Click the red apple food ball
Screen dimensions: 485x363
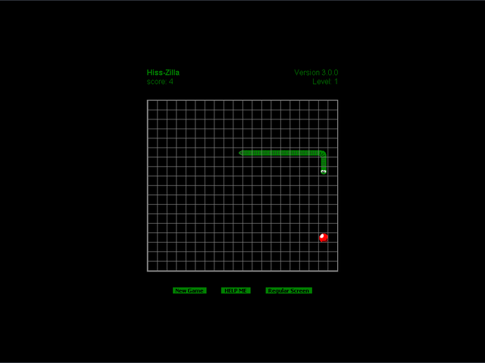(x=324, y=237)
